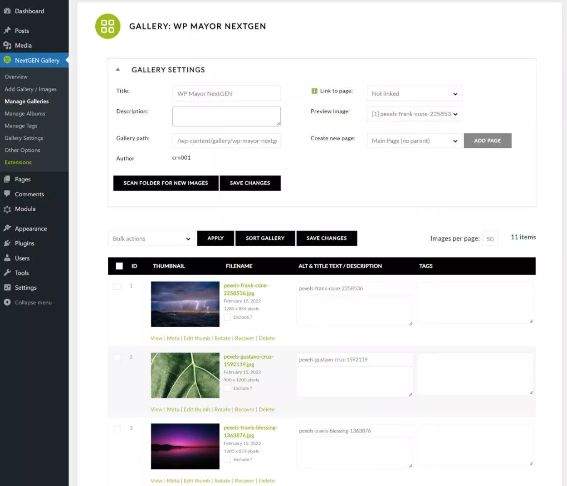Click description box for pexels-travis-blessing image
Image resolution: width=567 pixels, height=486 pixels.
click(355, 453)
